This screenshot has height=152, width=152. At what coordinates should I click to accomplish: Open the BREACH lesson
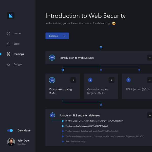105,136
